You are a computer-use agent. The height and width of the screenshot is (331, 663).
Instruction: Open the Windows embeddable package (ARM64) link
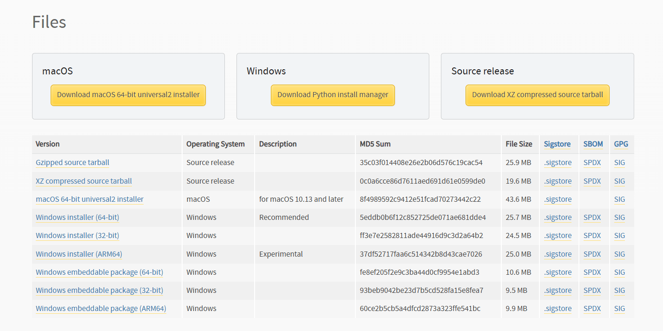pyautogui.click(x=101, y=308)
